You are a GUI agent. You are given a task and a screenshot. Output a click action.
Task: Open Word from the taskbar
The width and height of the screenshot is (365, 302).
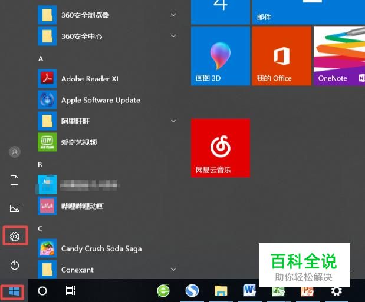[249, 290]
